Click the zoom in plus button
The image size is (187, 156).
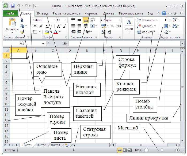click(177, 150)
